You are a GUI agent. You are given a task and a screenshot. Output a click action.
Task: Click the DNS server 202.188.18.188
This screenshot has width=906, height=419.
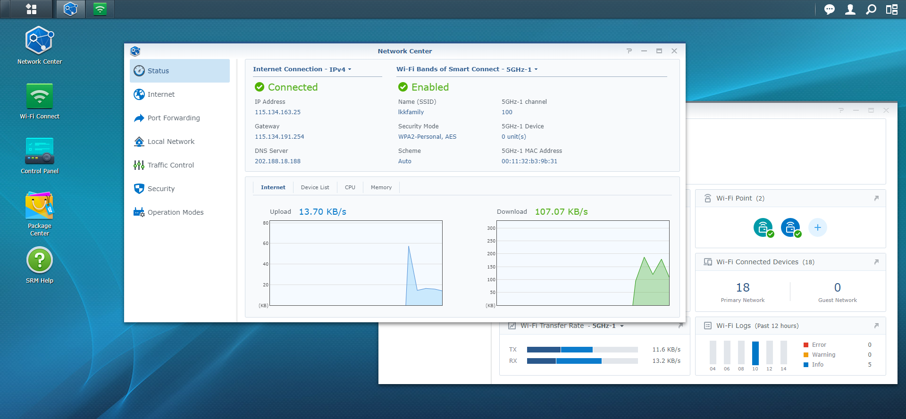pos(277,161)
